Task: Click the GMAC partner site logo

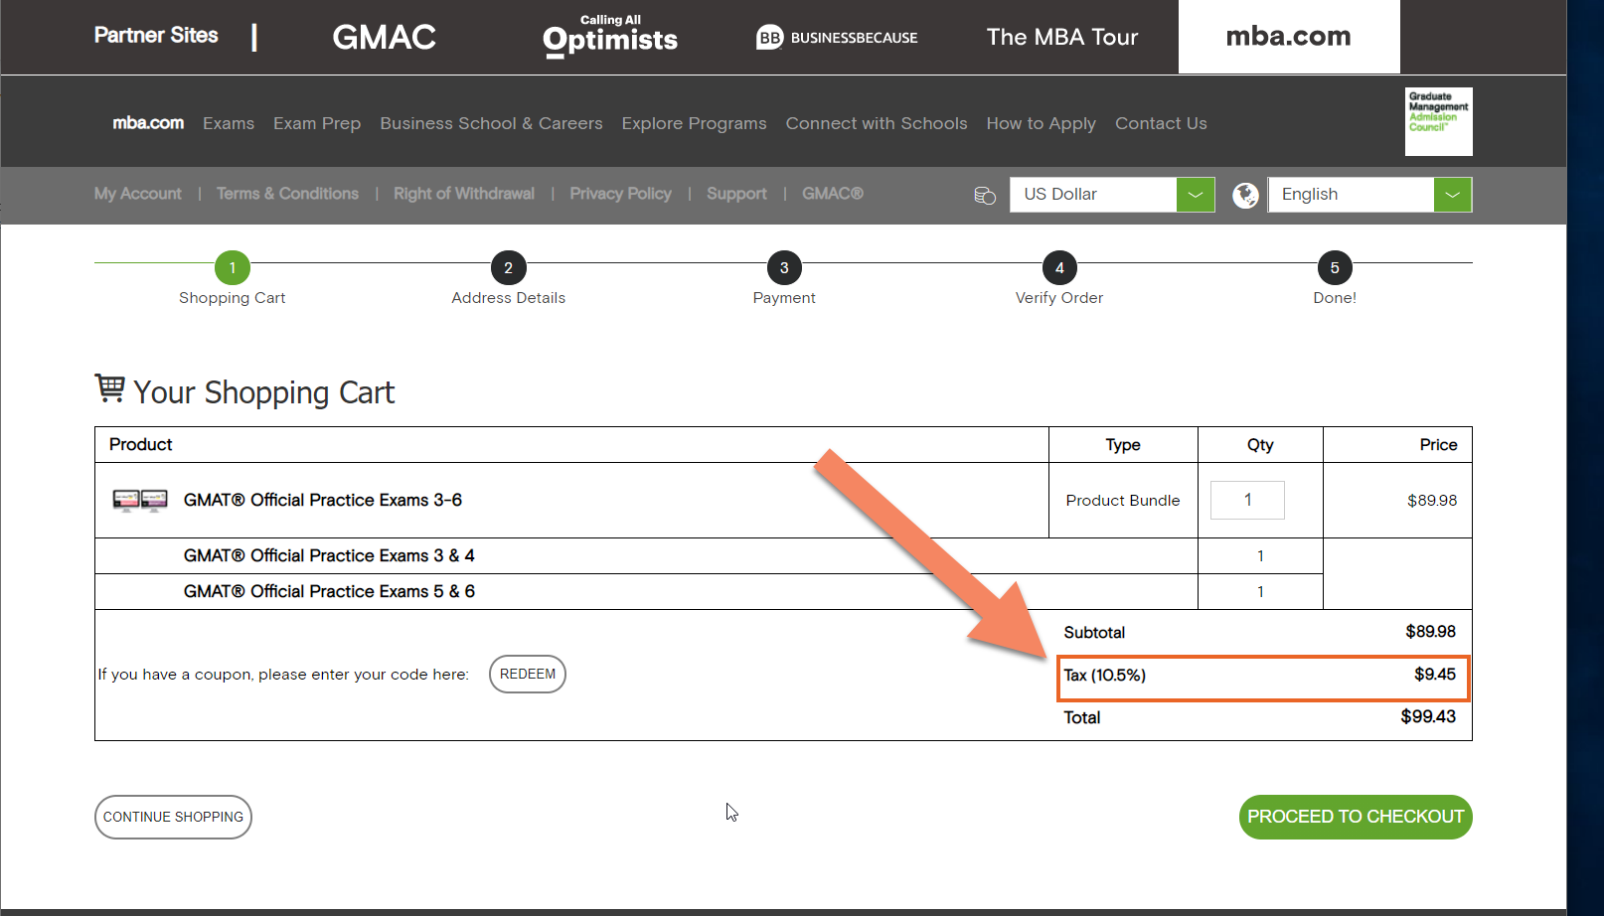Action: click(384, 37)
